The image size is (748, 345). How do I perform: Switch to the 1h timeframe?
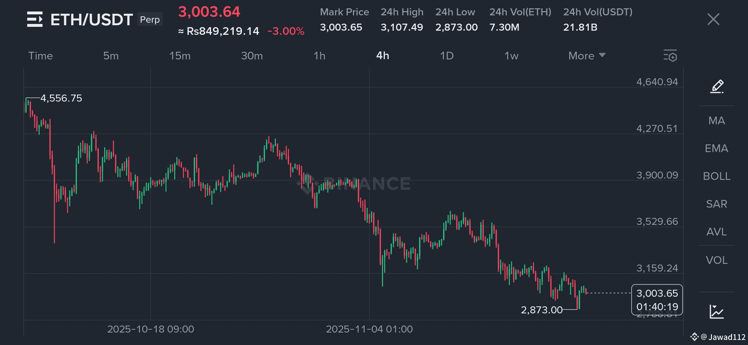coord(319,56)
